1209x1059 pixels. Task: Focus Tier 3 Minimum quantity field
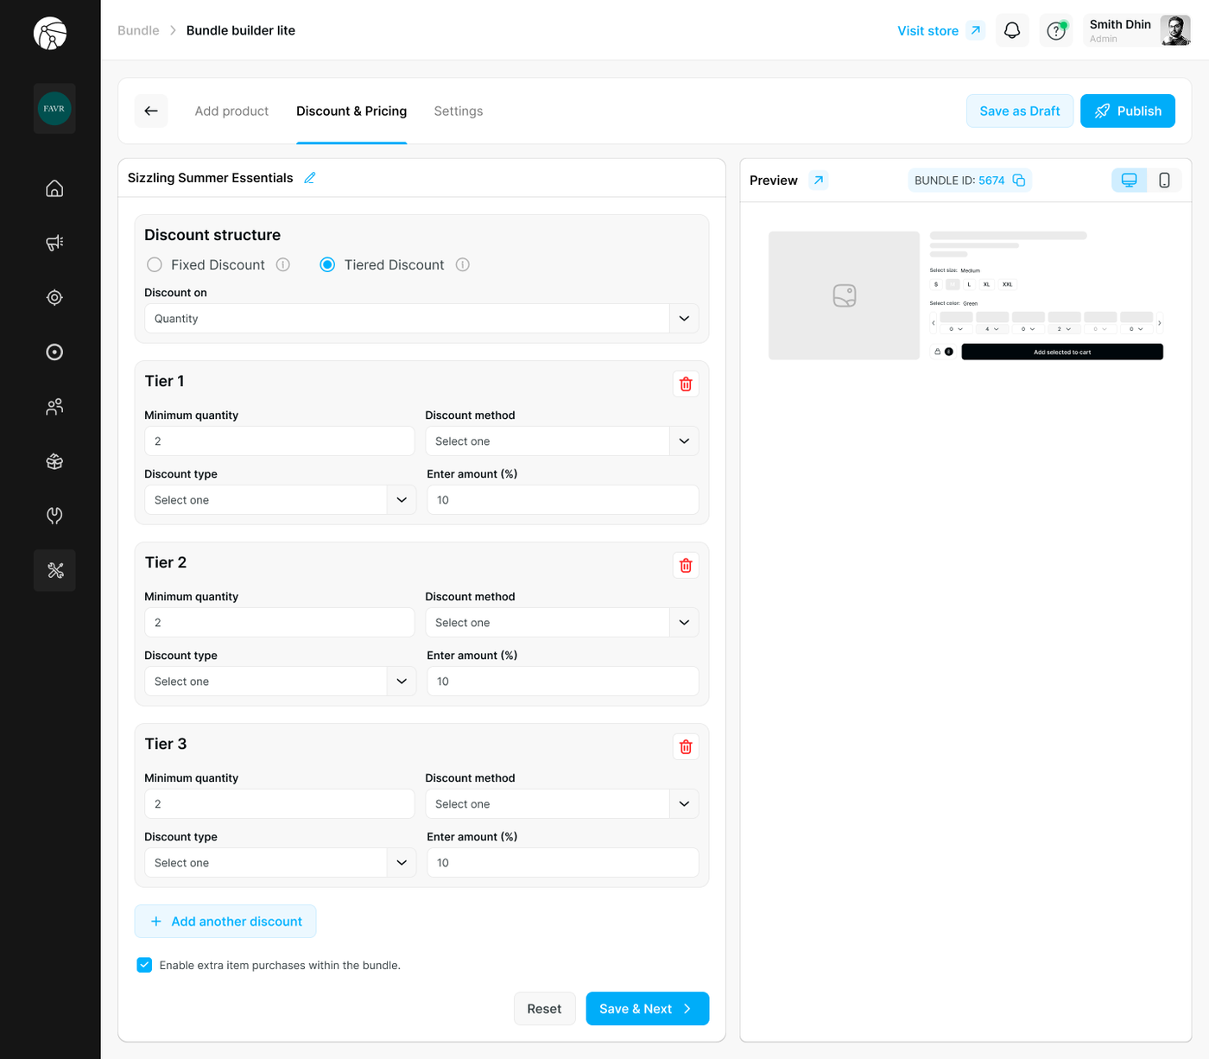click(x=280, y=804)
